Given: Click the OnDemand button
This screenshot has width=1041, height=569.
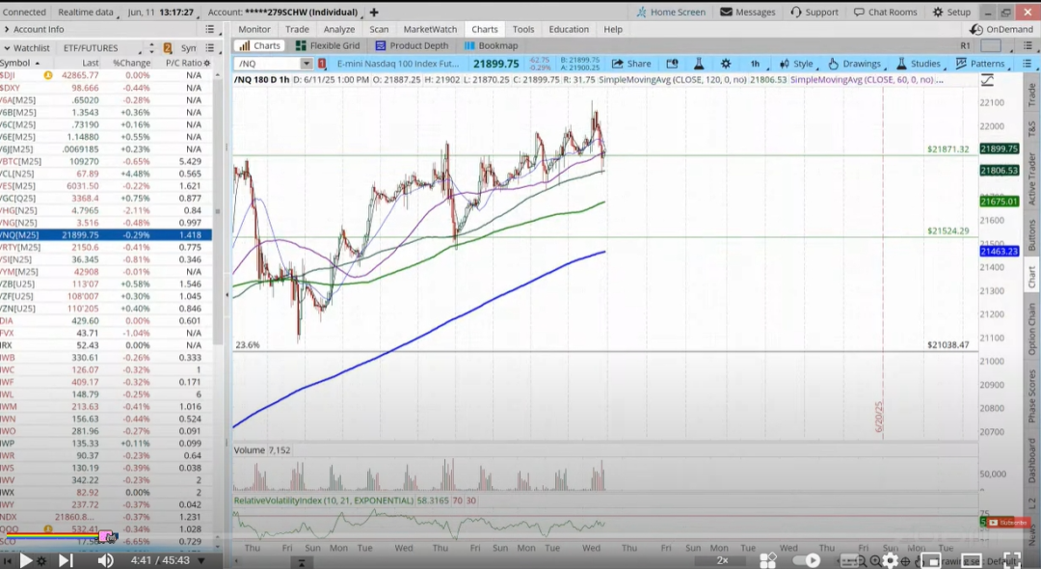Looking at the screenshot, I should tap(1001, 29).
